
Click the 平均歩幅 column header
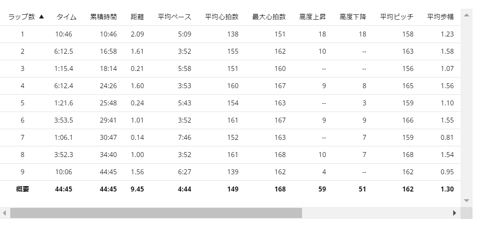440,17
